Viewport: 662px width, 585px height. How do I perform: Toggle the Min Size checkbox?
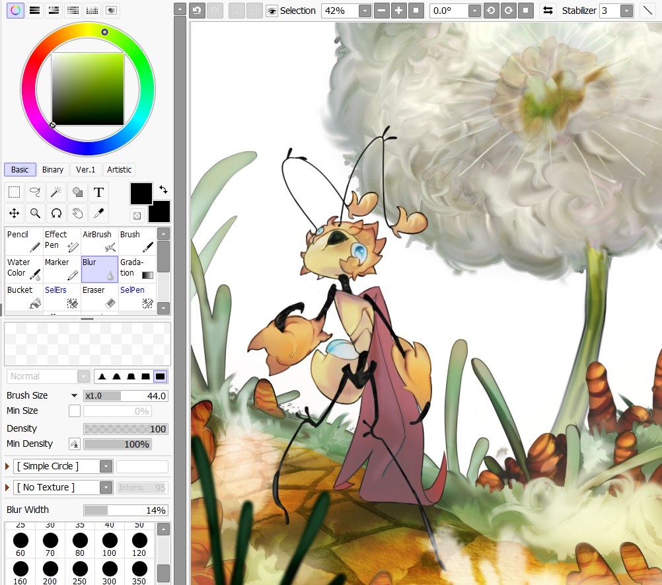[75, 411]
